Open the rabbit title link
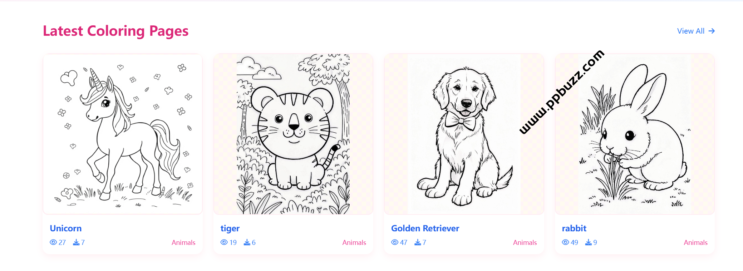 pyautogui.click(x=574, y=228)
